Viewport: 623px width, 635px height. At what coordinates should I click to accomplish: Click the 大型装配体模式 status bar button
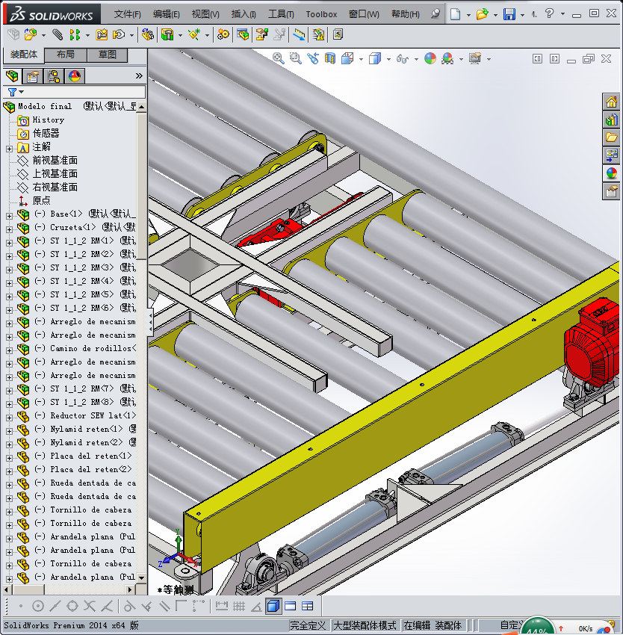pos(365,625)
